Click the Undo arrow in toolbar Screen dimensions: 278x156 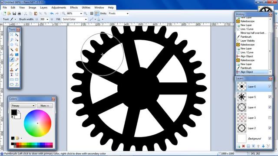[x=52, y=13]
